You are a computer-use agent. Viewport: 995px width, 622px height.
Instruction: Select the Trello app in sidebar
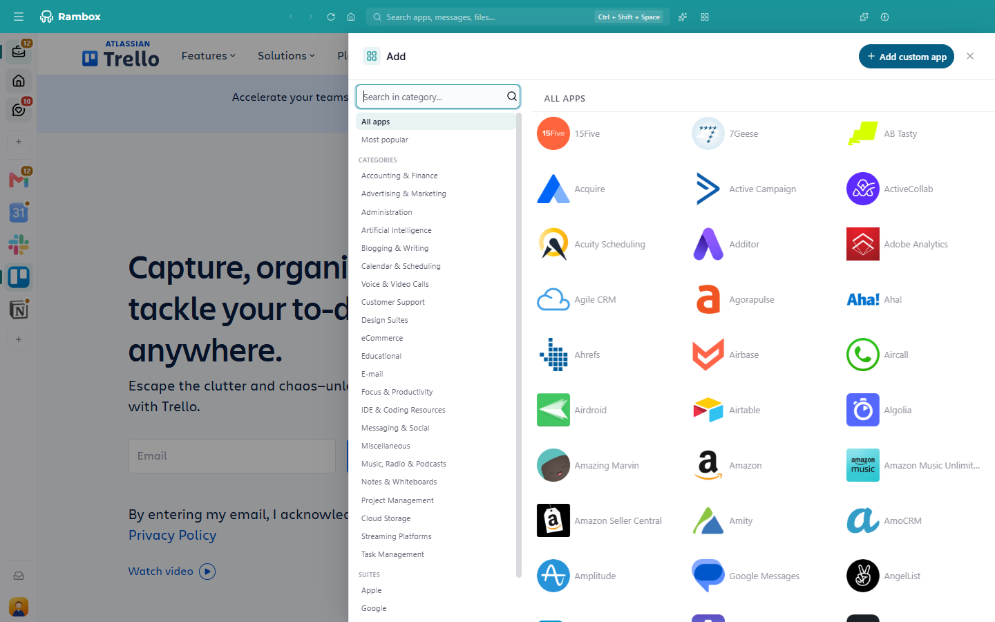pyautogui.click(x=19, y=277)
